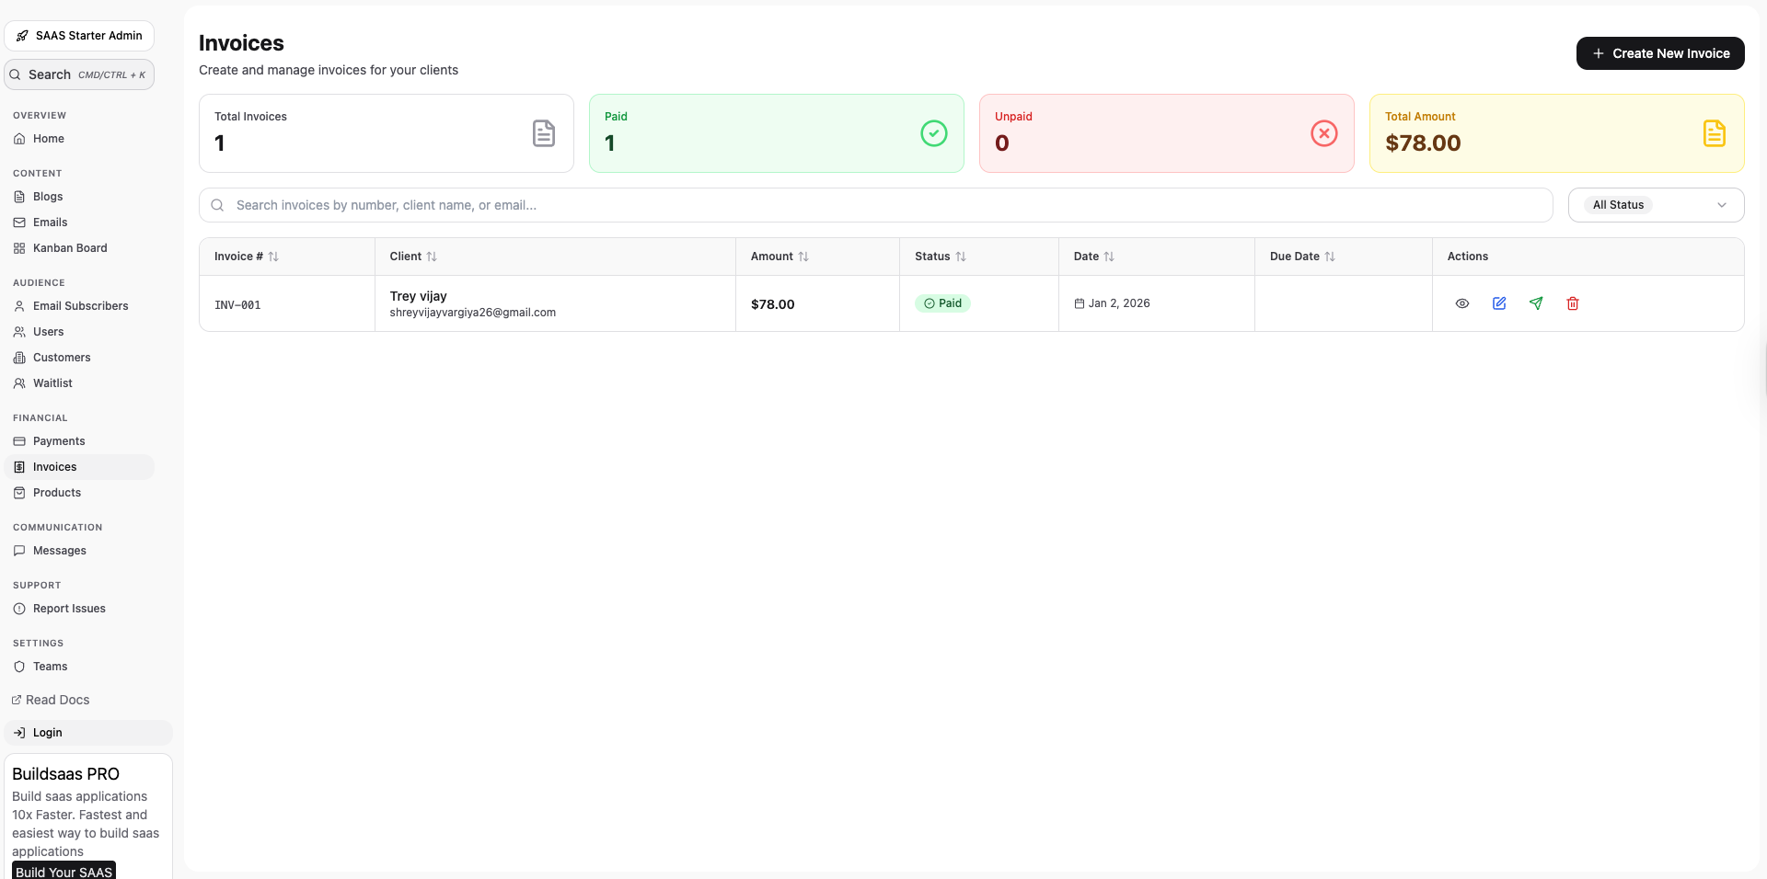
Task: Click the magnifier icon in sidebar Search
Action: pos(16,74)
